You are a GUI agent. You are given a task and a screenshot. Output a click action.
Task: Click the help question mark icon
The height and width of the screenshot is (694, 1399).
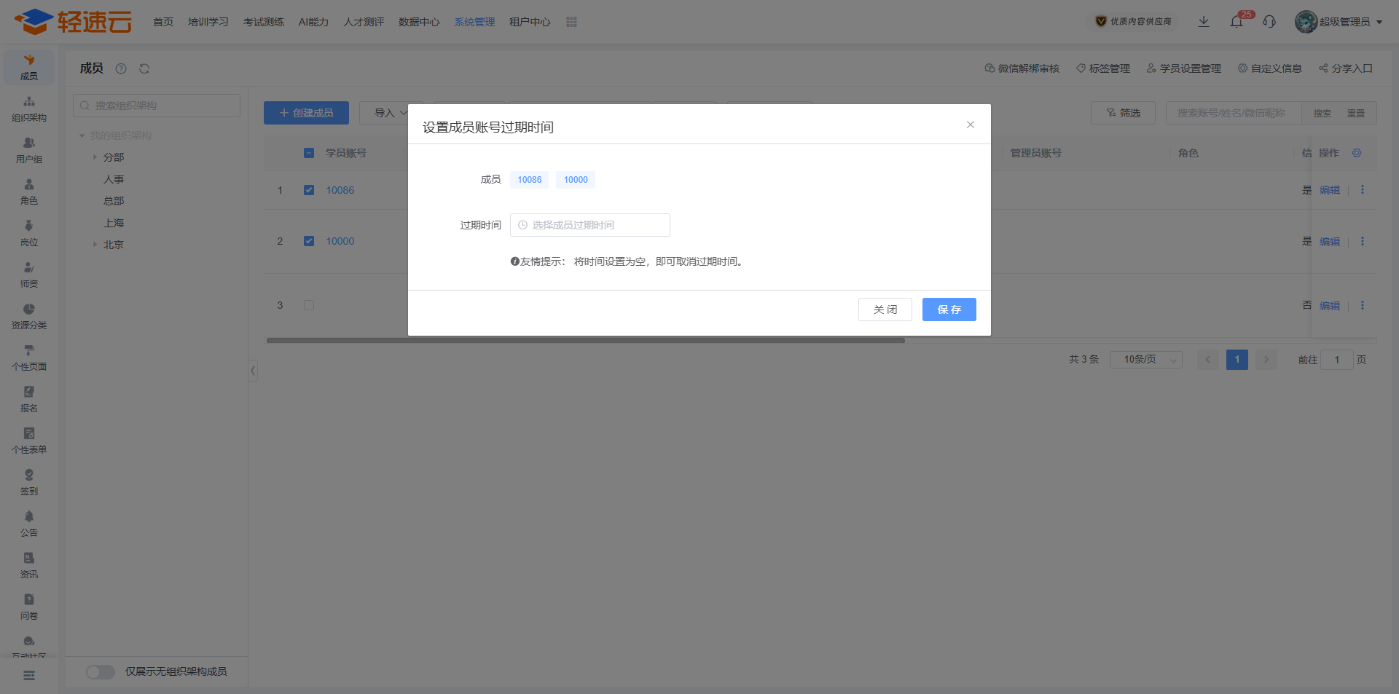(121, 68)
